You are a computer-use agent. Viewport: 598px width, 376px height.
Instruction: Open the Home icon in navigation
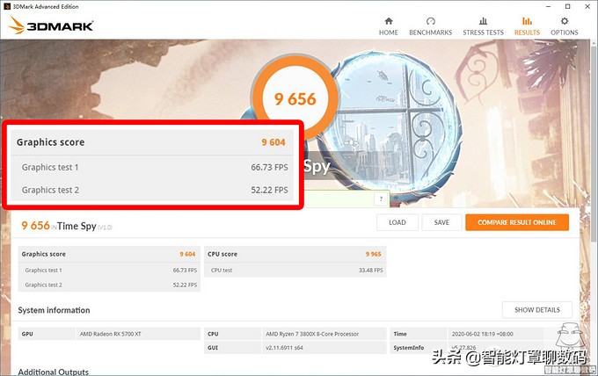[388, 22]
